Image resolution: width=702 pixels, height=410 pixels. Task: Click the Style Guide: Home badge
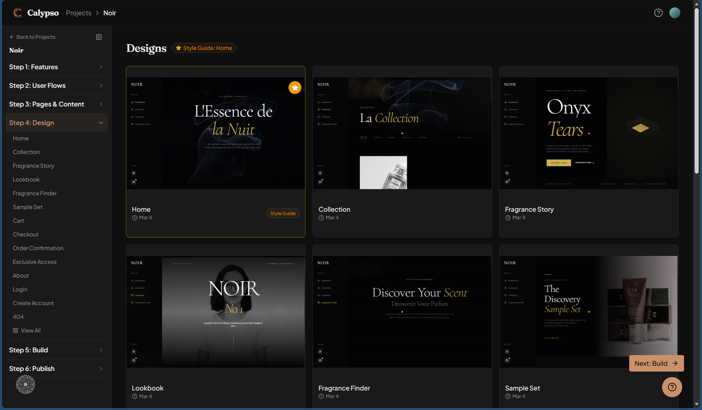[x=204, y=48]
